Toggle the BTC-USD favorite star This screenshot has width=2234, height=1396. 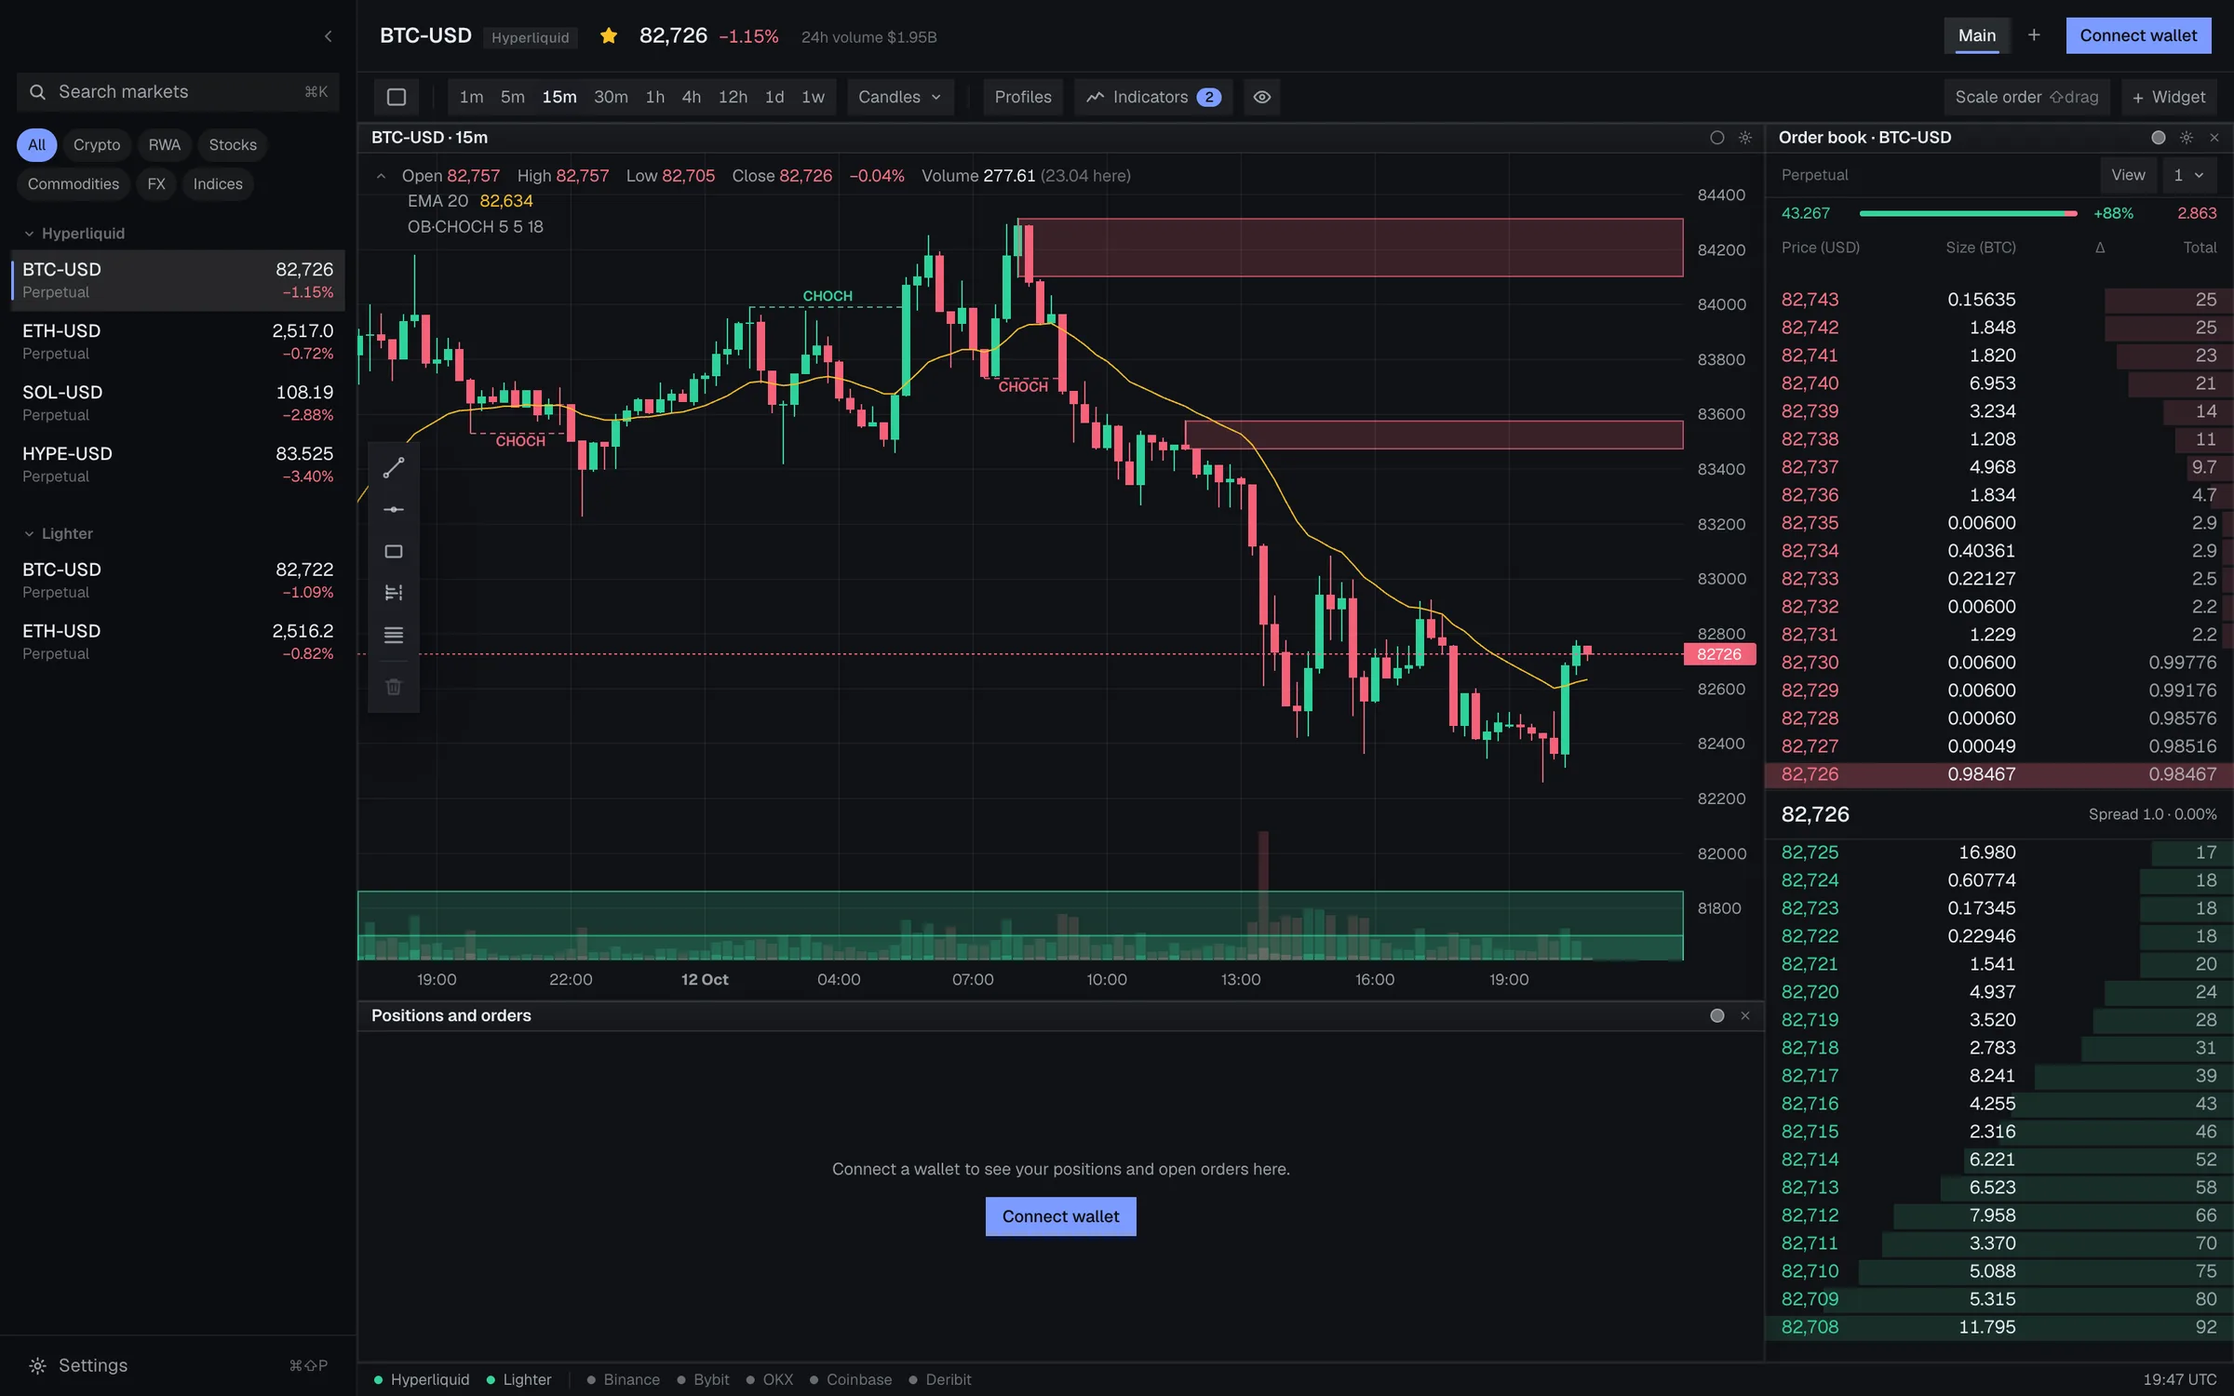[x=609, y=36]
